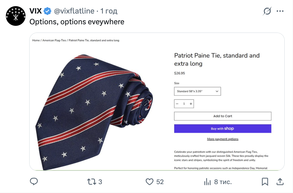293x193 pixels.
Task: Open American Flag-Ties breadcrumb
Action: 54,40
